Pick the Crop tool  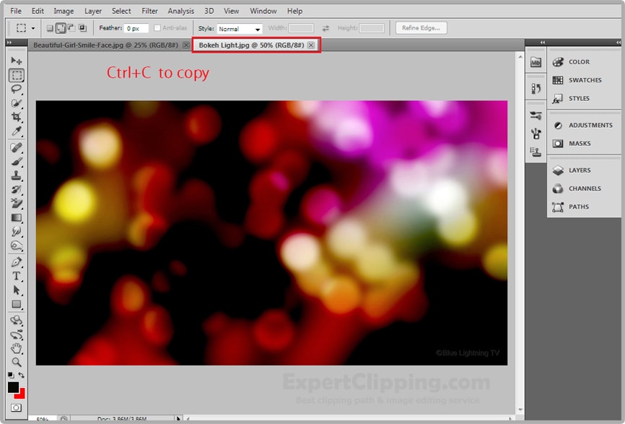[16, 117]
